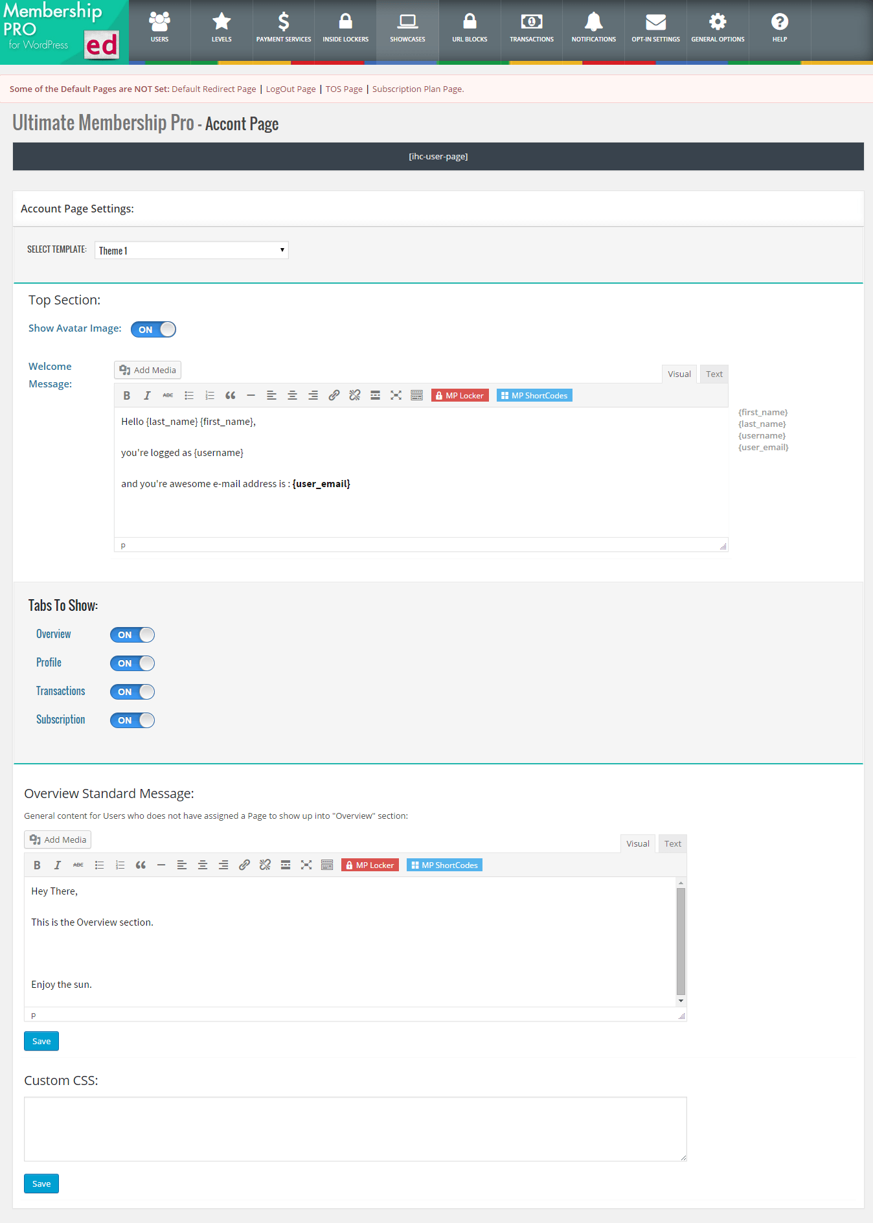The height and width of the screenshot is (1223, 873).
Task: Insert horizontal line in Welcome Message editor
Action: click(251, 395)
